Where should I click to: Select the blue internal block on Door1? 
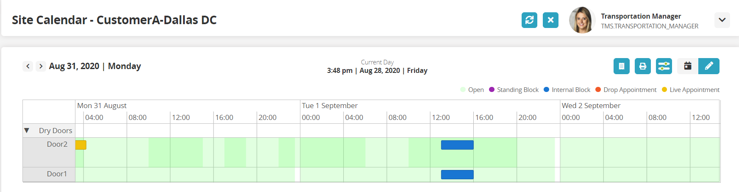tap(457, 175)
